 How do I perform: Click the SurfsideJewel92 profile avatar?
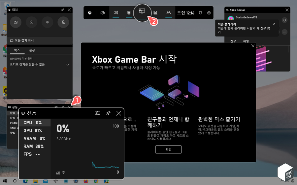pyautogui.click(x=231, y=18)
